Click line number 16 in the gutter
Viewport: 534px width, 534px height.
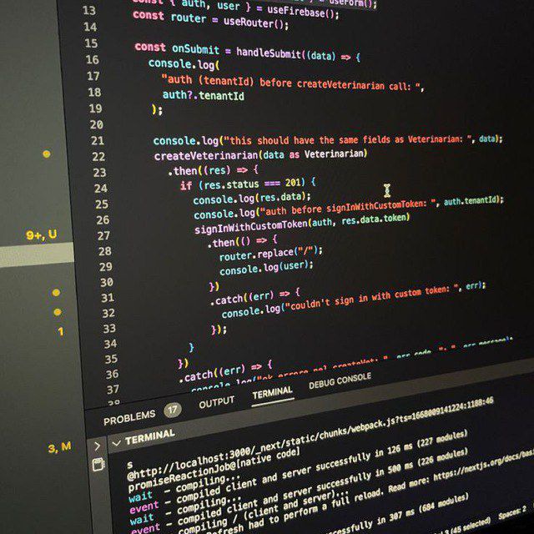[93, 59]
